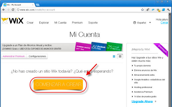
Task: Open the eye extension with badge
Action: coord(158,10)
